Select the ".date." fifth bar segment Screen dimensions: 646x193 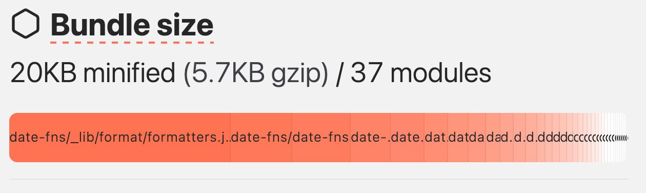pyautogui.click(x=407, y=138)
